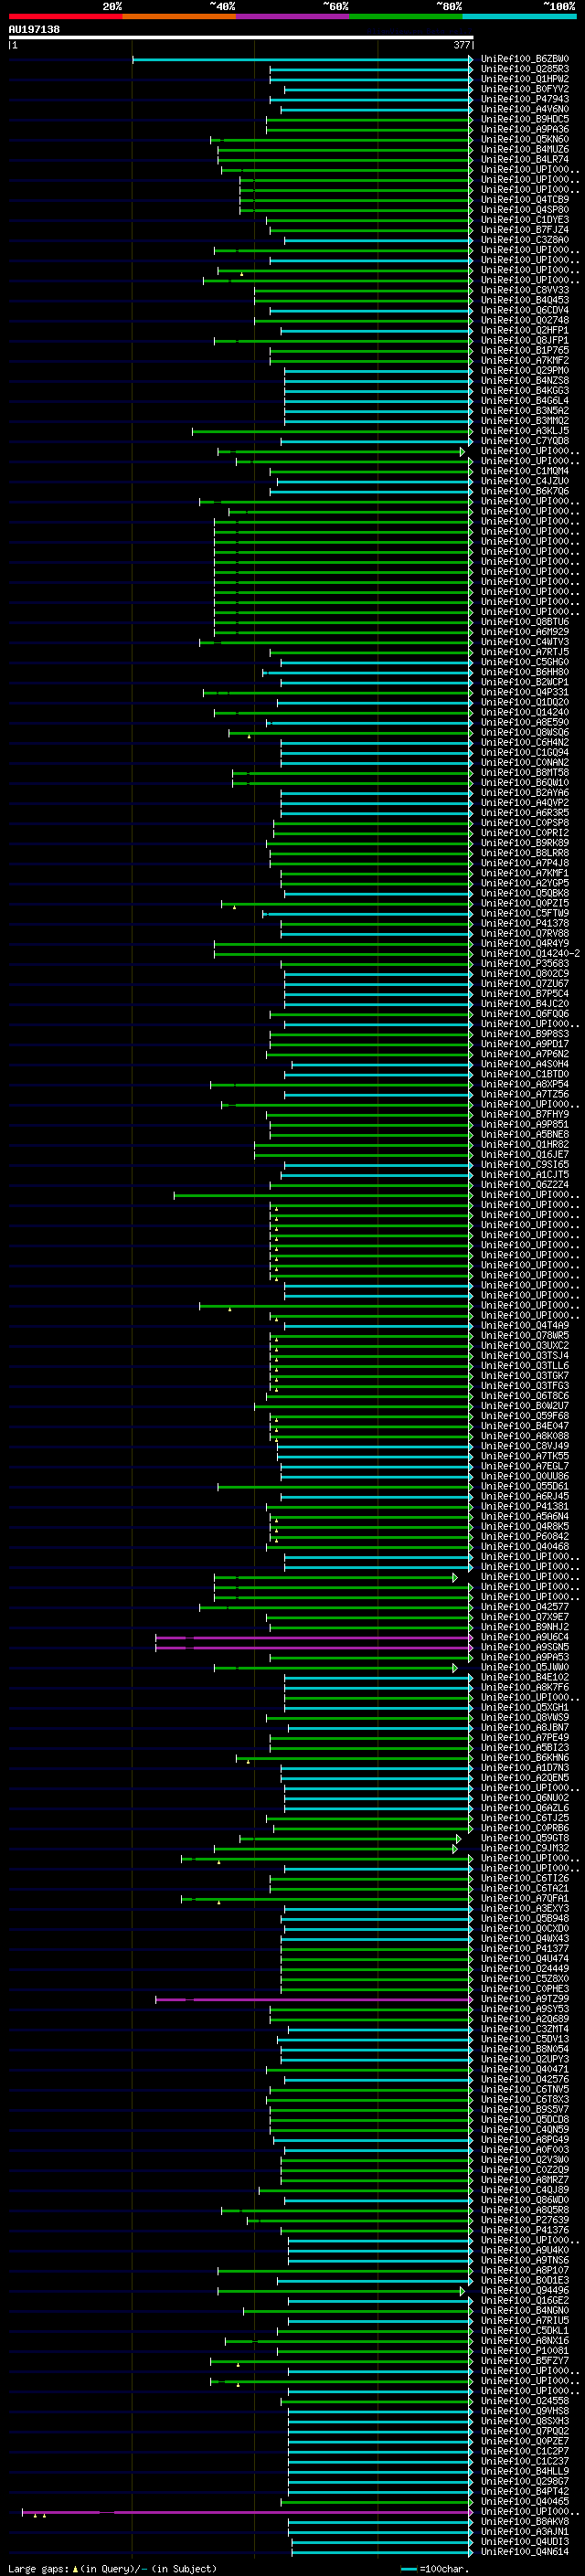Viewport: 585px width, 2576px height.
Task: Click the cyan alignment bar for C7YQD8
Action: 377,441
